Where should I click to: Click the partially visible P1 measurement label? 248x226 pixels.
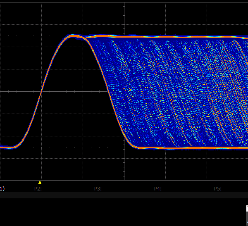click(2, 189)
